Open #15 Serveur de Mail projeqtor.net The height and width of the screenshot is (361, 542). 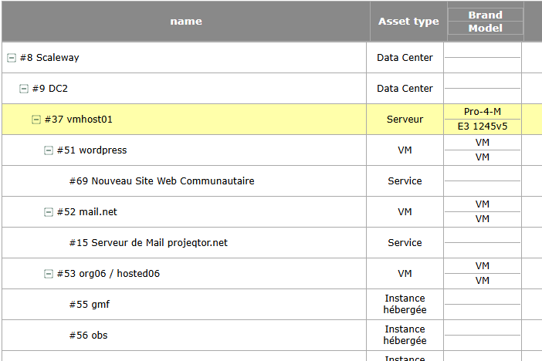pos(148,243)
